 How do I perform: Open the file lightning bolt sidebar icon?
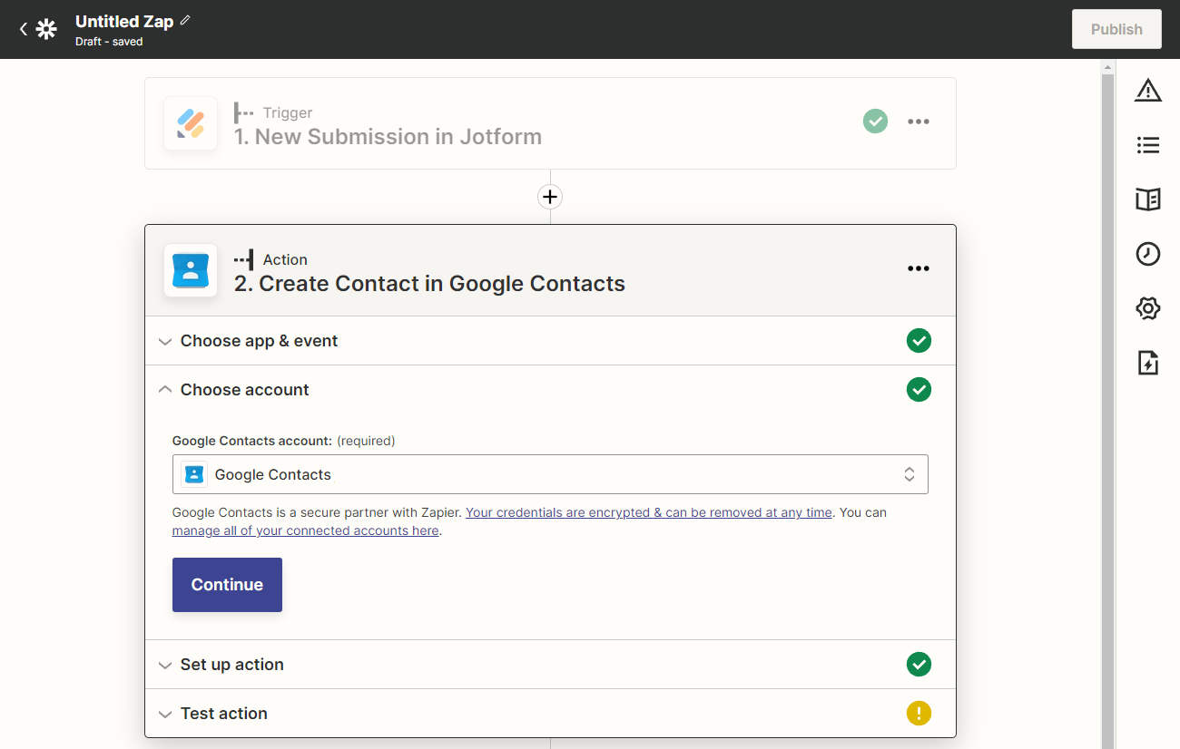[x=1148, y=364]
